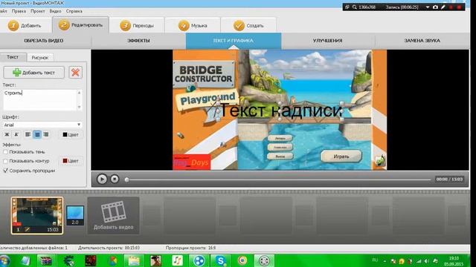Open the Правка menu
This screenshot has width=476, height=267.
[x=19, y=11]
